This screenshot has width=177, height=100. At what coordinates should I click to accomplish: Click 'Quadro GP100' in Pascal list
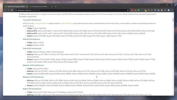pyautogui.click(x=39, y=59)
